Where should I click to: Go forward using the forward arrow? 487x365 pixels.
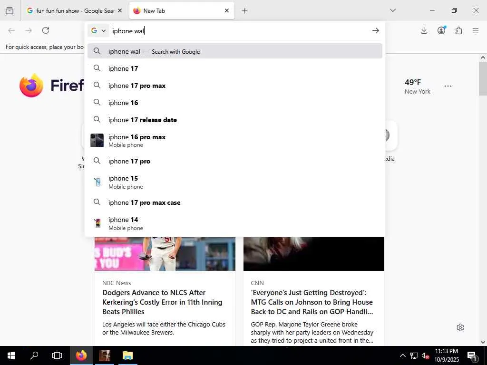(29, 30)
